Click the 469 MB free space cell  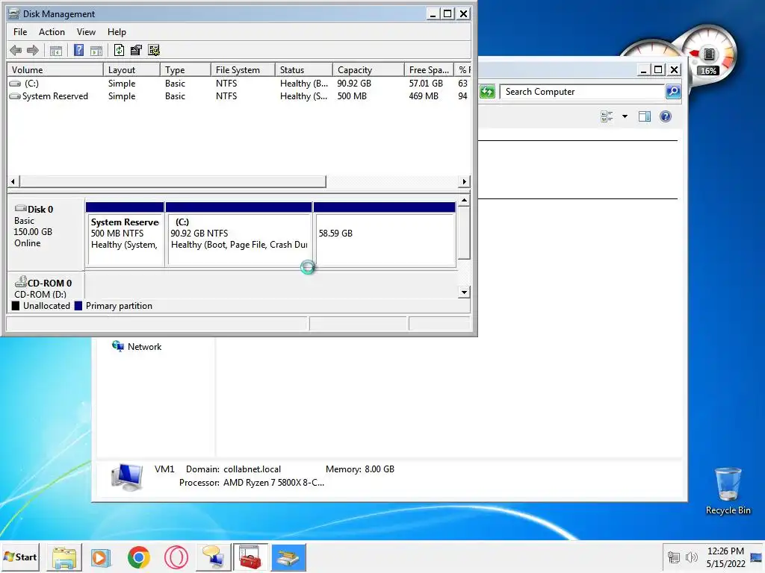point(424,96)
